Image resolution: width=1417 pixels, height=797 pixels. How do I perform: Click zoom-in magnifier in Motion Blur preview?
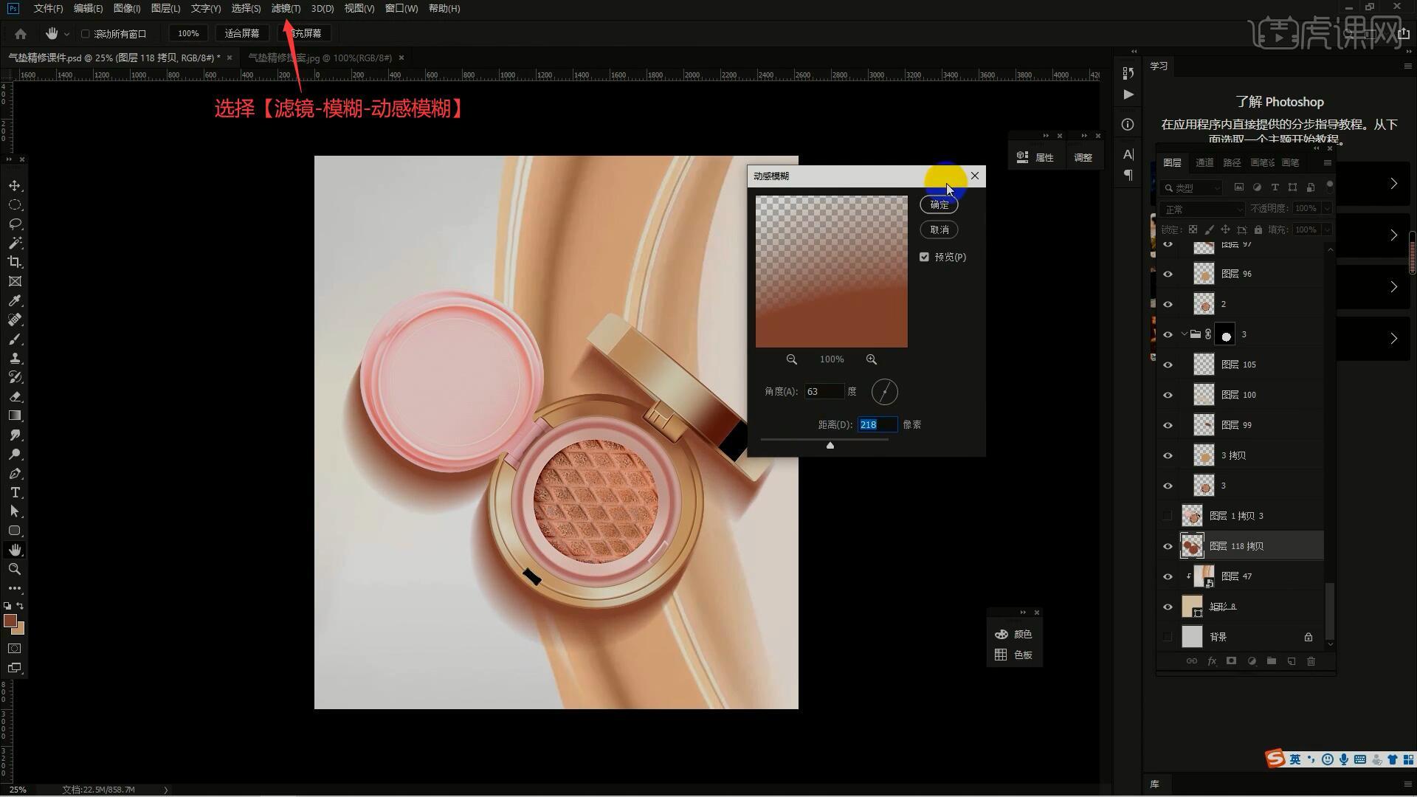pyautogui.click(x=872, y=359)
